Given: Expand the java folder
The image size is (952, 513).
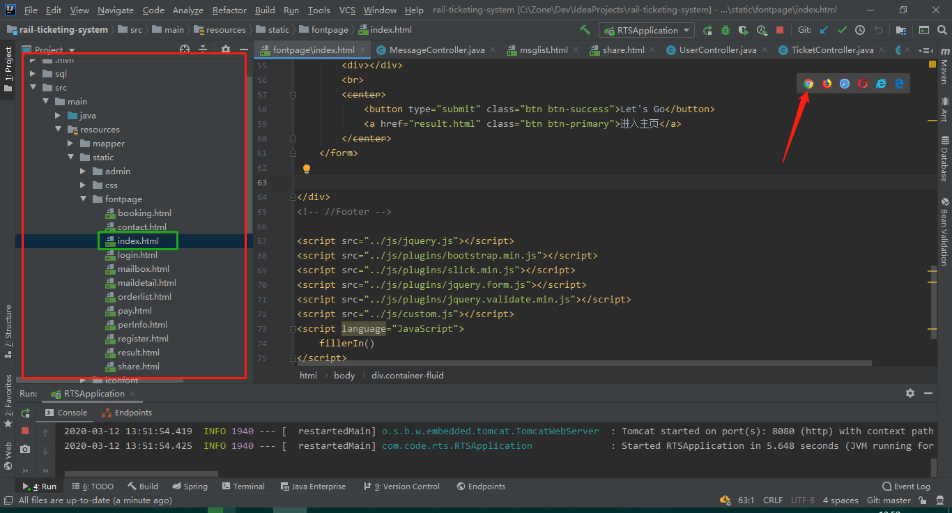Looking at the screenshot, I should (58, 116).
